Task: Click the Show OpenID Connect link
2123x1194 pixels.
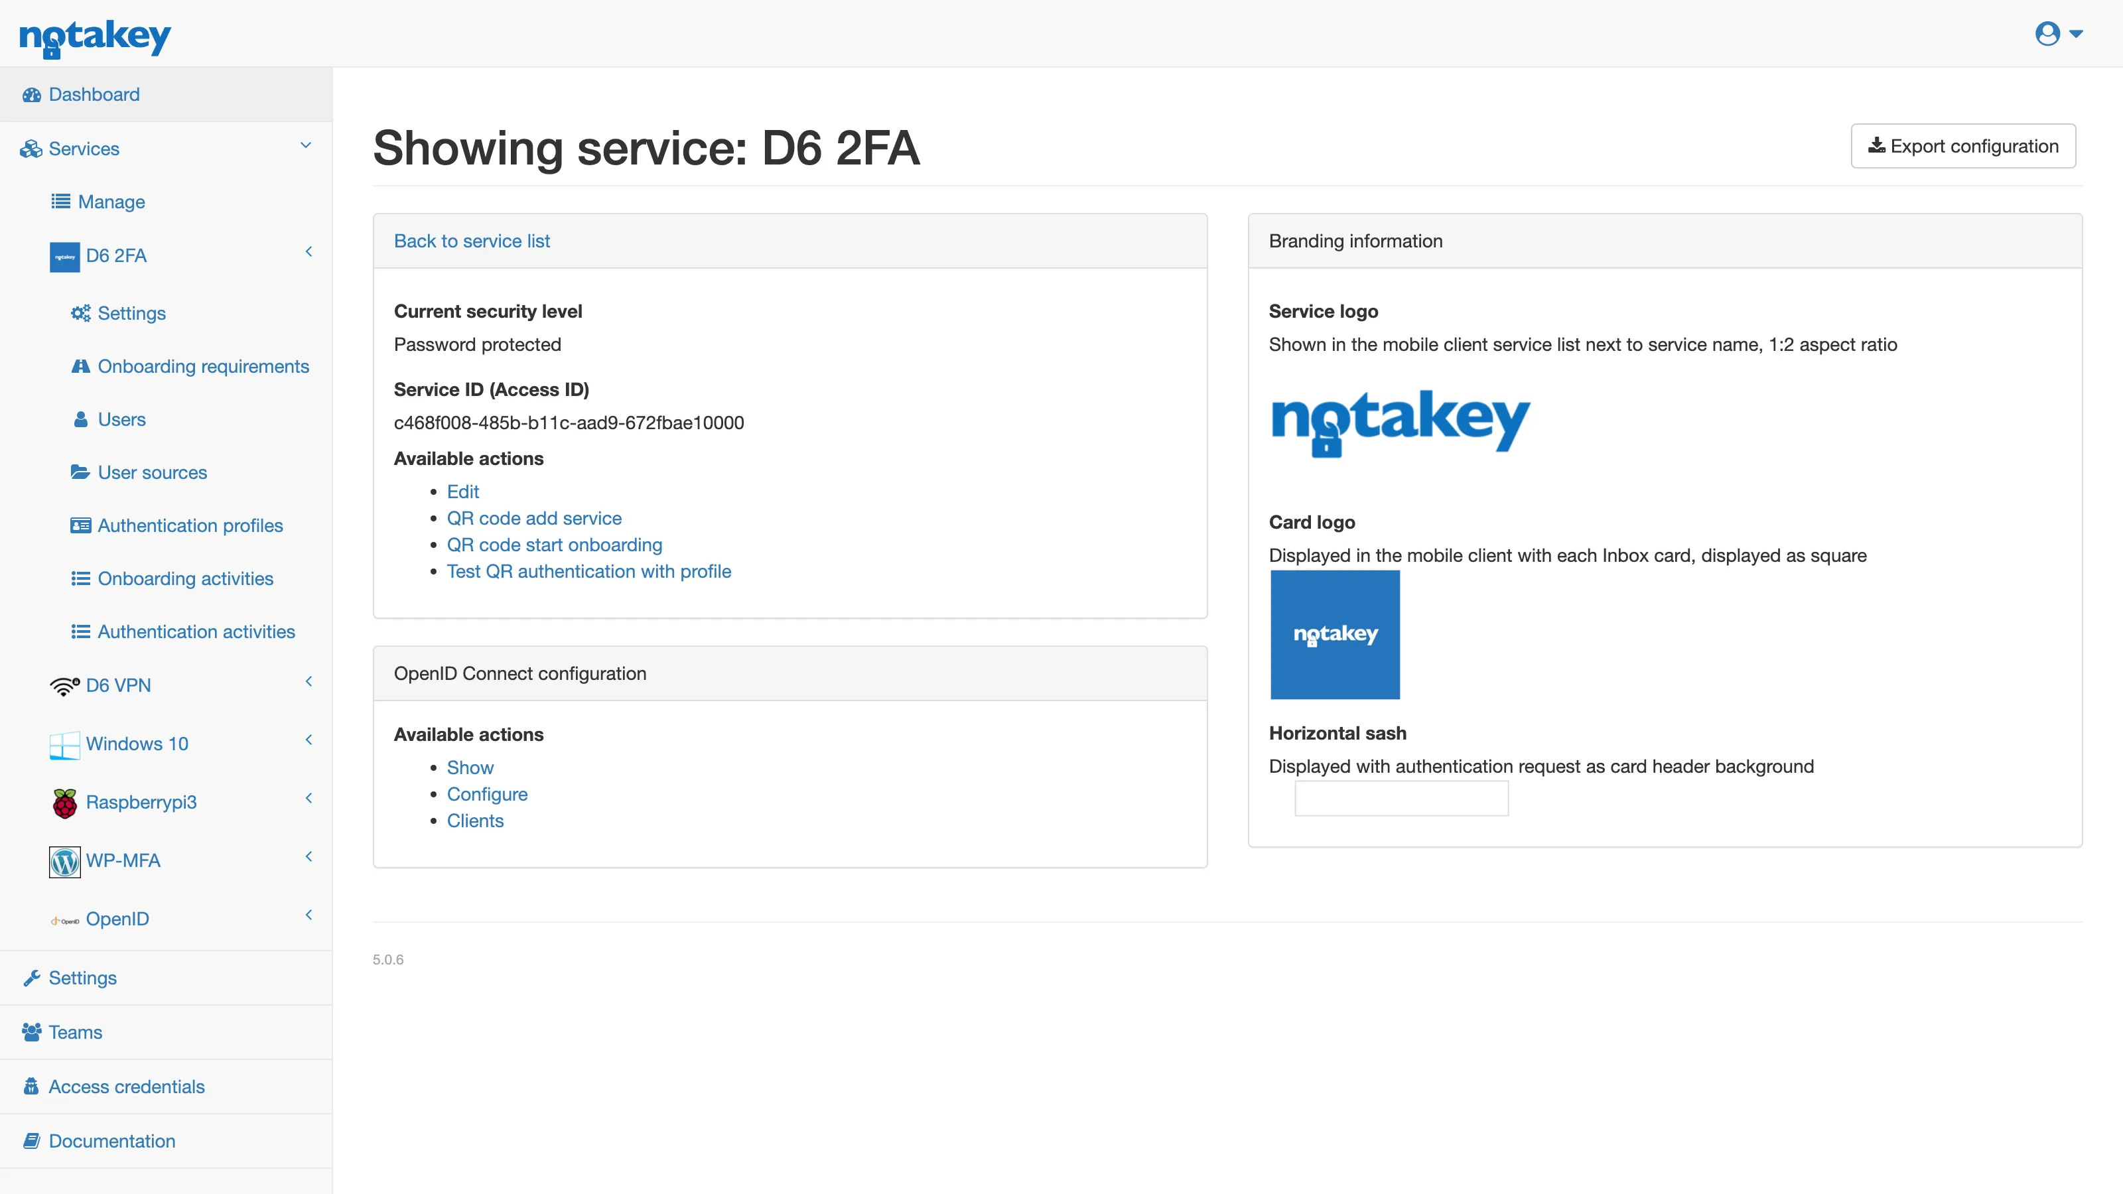Action: click(x=470, y=768)
